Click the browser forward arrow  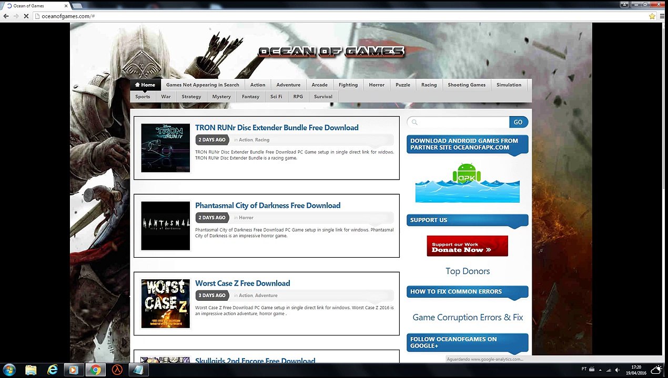16,16
